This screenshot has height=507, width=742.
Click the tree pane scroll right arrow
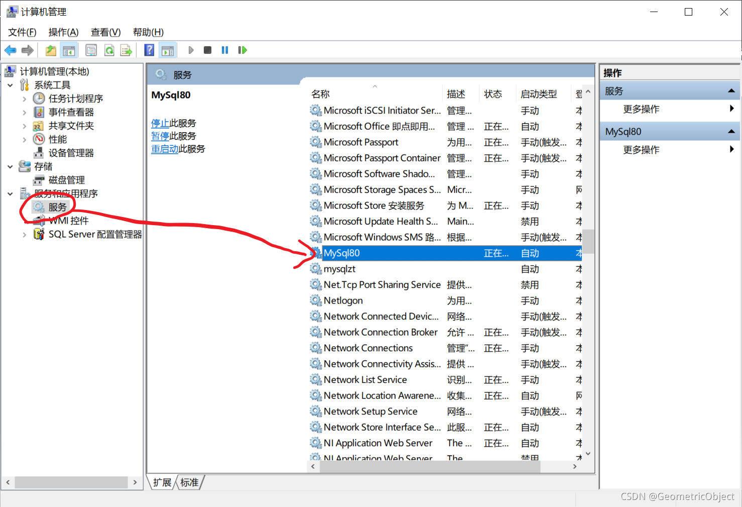click(x=135, y=482)
